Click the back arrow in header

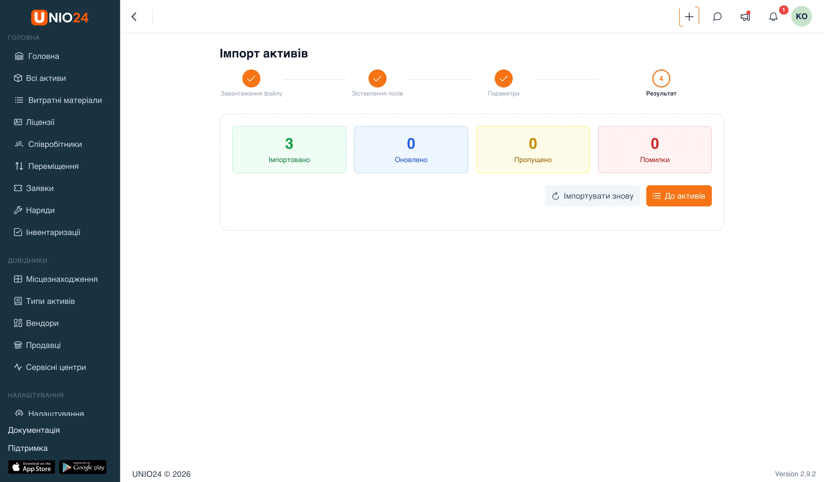pyautogui.click(x=134, y=16)
